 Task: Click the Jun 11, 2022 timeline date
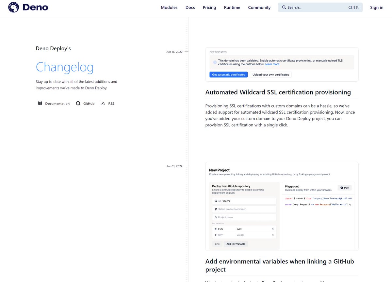tap(175, 166)
